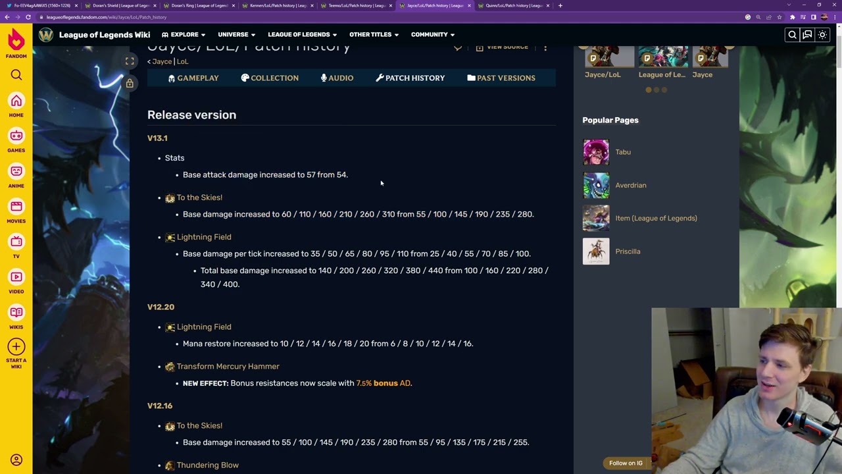Open the V12.16 patch link
This screenshot has height=474, width=842.
pos(160,406)
